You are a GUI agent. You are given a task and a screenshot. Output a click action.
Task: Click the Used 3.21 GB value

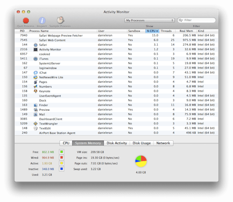coord(47,175)
